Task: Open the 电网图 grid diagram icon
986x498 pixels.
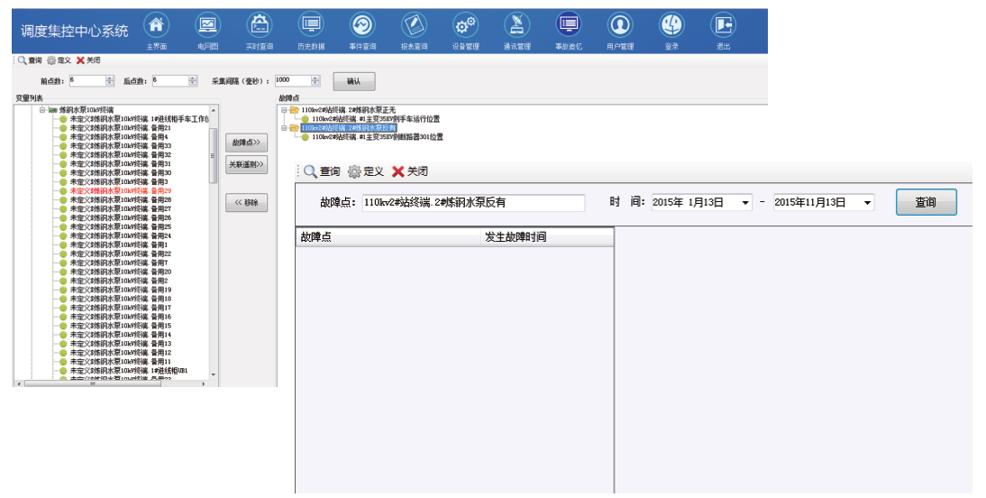Action: 207,25
